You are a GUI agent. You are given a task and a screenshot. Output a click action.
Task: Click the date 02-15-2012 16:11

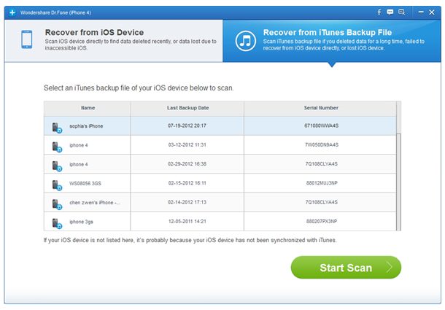187,183
